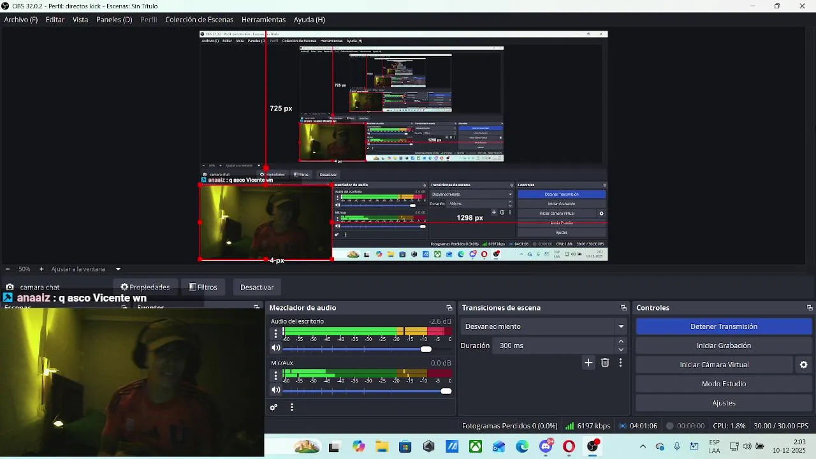Click Fotogramas Perdidos 0 (0.0%) status
The height and width of the screenshot is (459, 816).
pos(509,426)
